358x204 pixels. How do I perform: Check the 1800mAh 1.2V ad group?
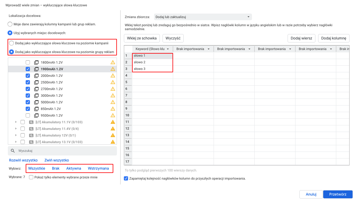coord(28,62)
